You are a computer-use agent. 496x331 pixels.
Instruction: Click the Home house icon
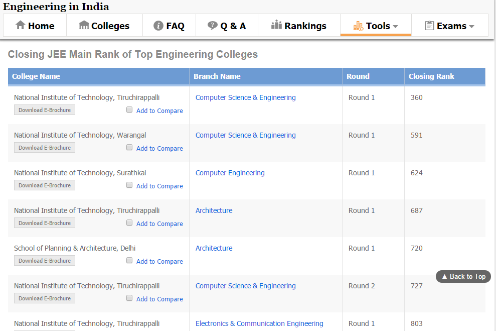tap(21, 25)
